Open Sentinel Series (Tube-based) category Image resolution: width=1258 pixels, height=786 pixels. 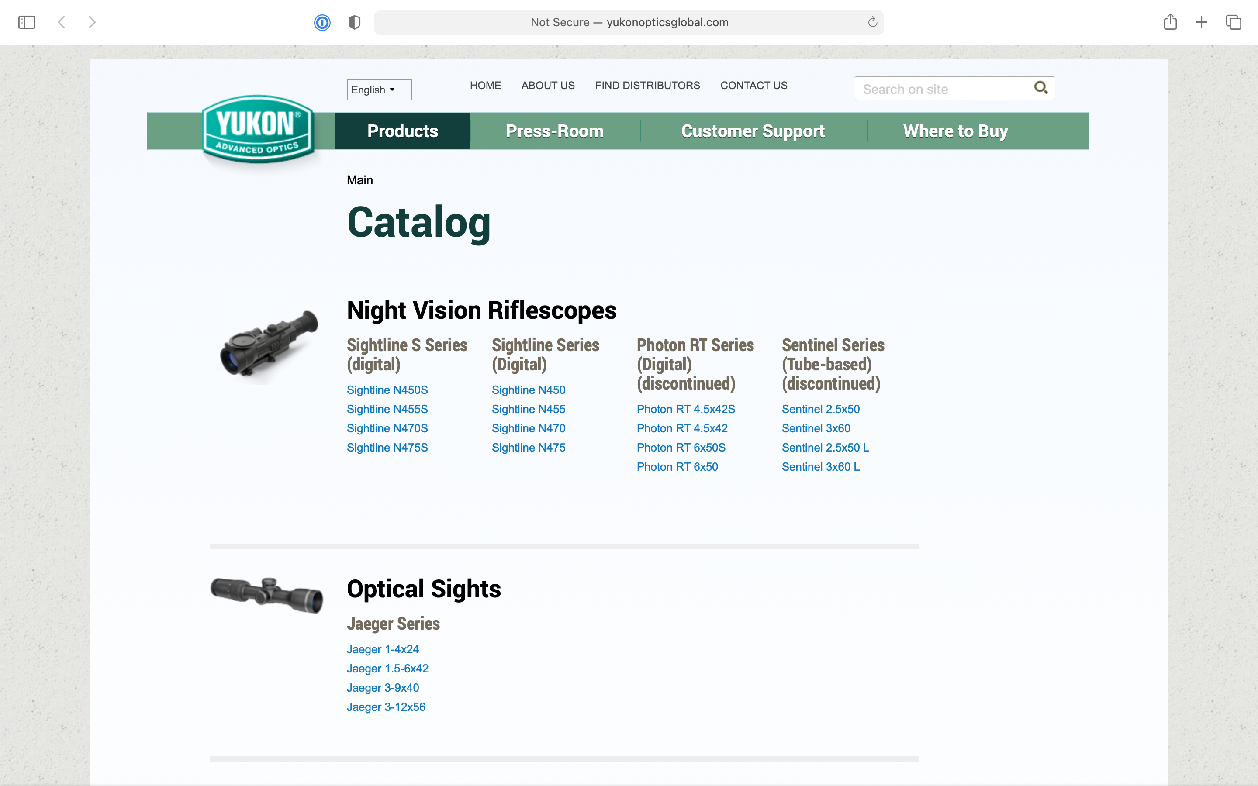[833, 364]
